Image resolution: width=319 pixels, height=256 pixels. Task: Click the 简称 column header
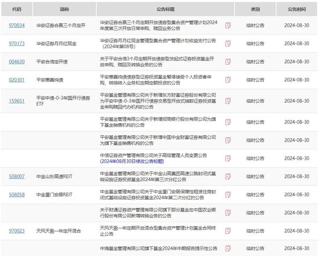point(64,9)
